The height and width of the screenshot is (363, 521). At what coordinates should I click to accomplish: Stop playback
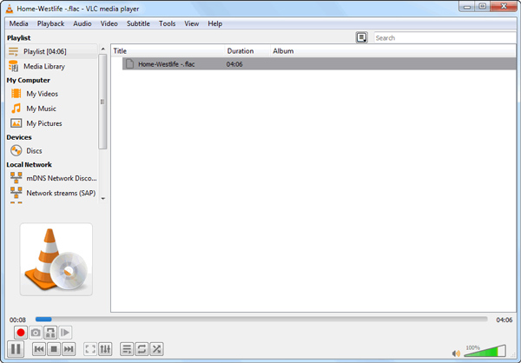coord(54,349)
